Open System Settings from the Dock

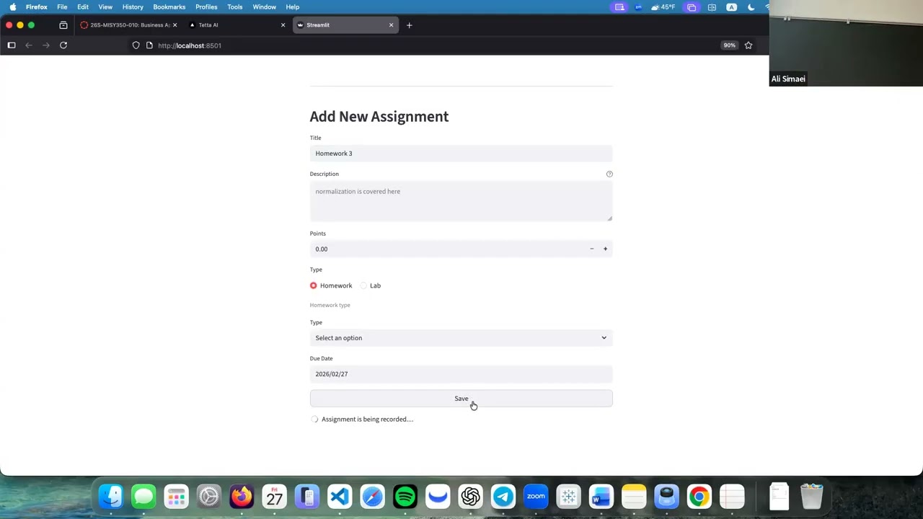(209, 497)
